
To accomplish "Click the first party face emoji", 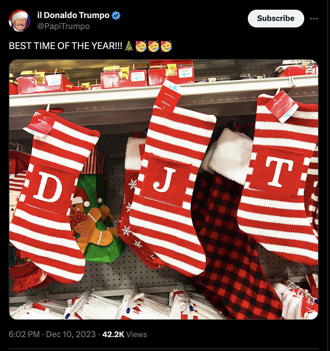I will tap(141, 46).
